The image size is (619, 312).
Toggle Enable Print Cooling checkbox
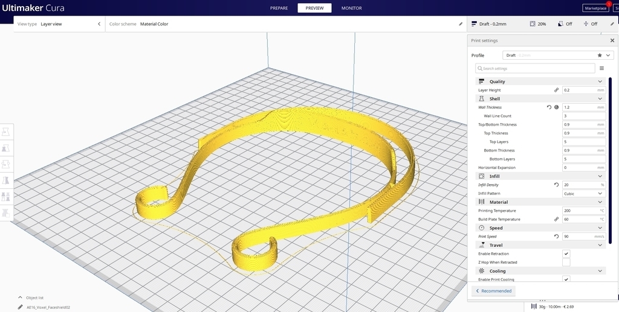pyautogui.click(x=566, y=279)
